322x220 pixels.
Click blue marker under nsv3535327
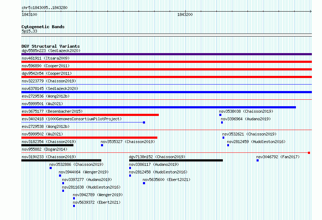point(102,145)
